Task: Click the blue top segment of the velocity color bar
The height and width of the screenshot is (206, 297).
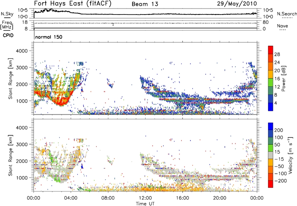Action: coord(271,126)
